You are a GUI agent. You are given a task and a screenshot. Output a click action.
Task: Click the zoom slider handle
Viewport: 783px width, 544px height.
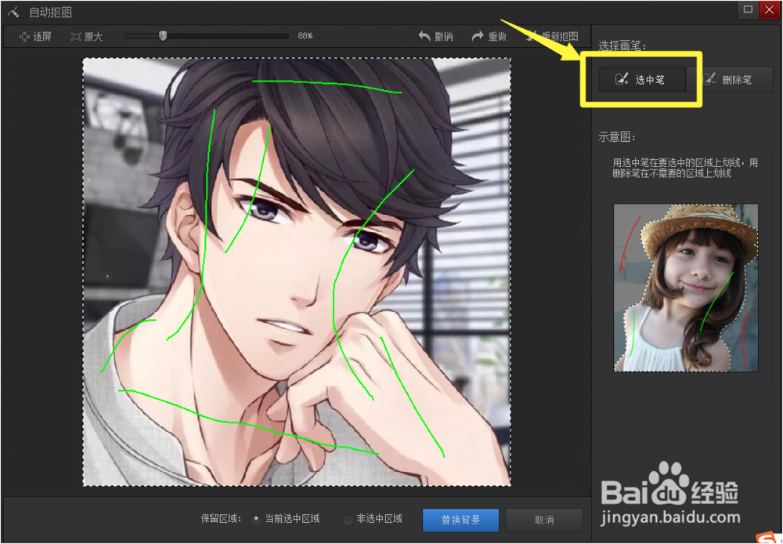(x=163, y=36)
